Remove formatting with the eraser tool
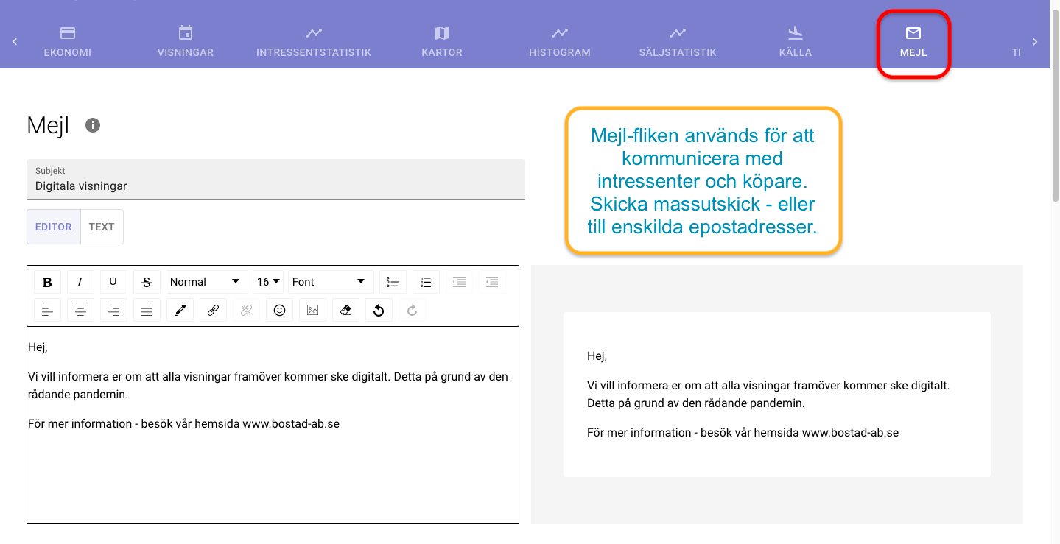Viewport: 1060px width, 544px height. click(345, 310)
